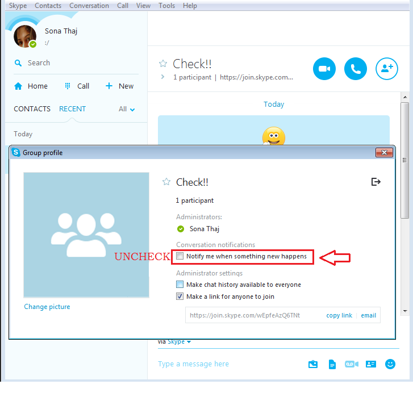Open the View menu
The height and width of the screenshot is (401, 413).
pos(143,6)
